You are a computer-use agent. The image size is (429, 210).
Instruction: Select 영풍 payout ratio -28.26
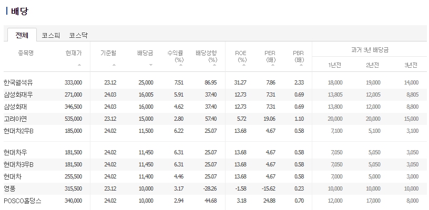(210, 188)
